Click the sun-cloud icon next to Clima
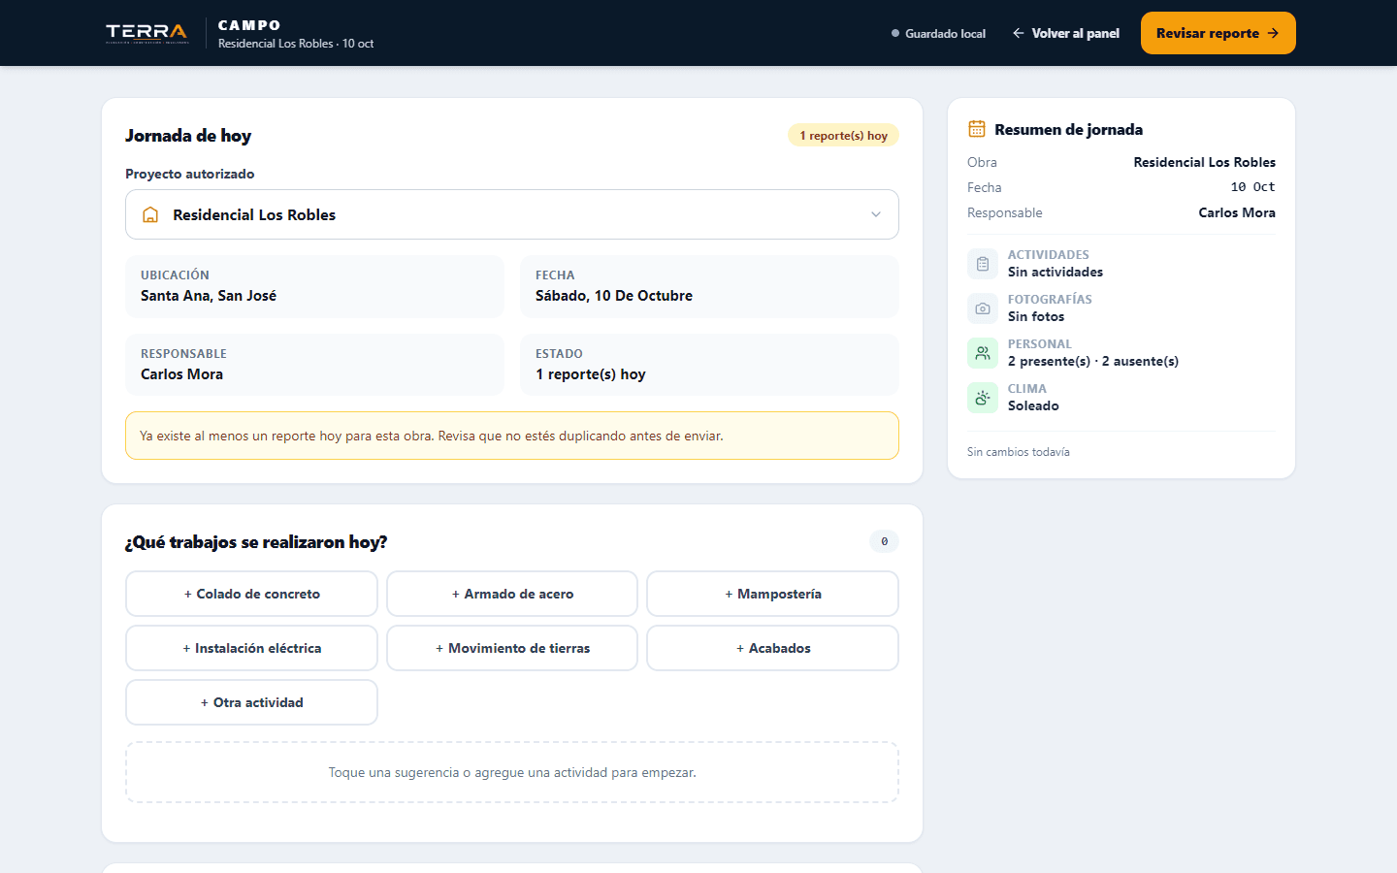Screen dimensions: 1397x873 (983, 398)
